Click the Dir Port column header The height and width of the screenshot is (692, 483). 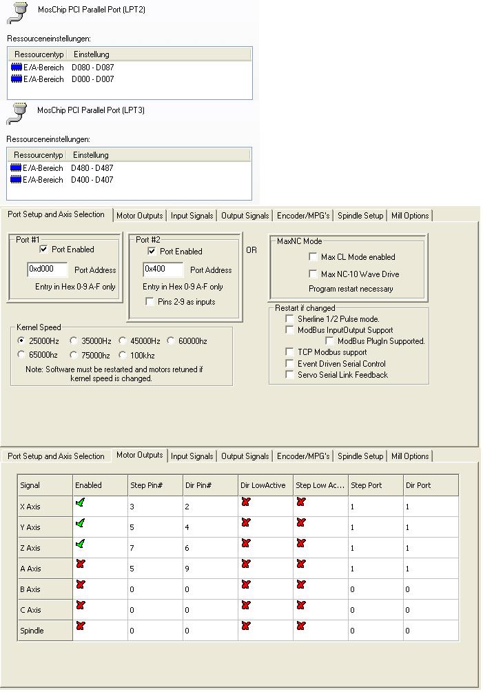(x=431, y=485)
